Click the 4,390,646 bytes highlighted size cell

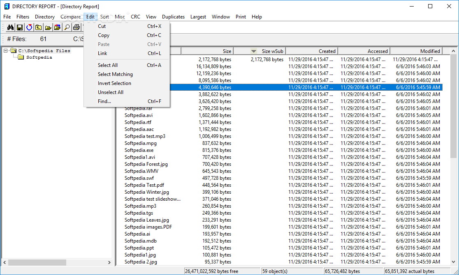(215, 87)
